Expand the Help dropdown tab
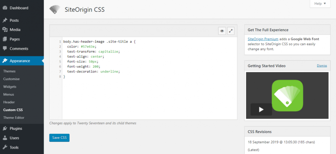The width and height of the screenshot is (336, 154). coord(320,4)
